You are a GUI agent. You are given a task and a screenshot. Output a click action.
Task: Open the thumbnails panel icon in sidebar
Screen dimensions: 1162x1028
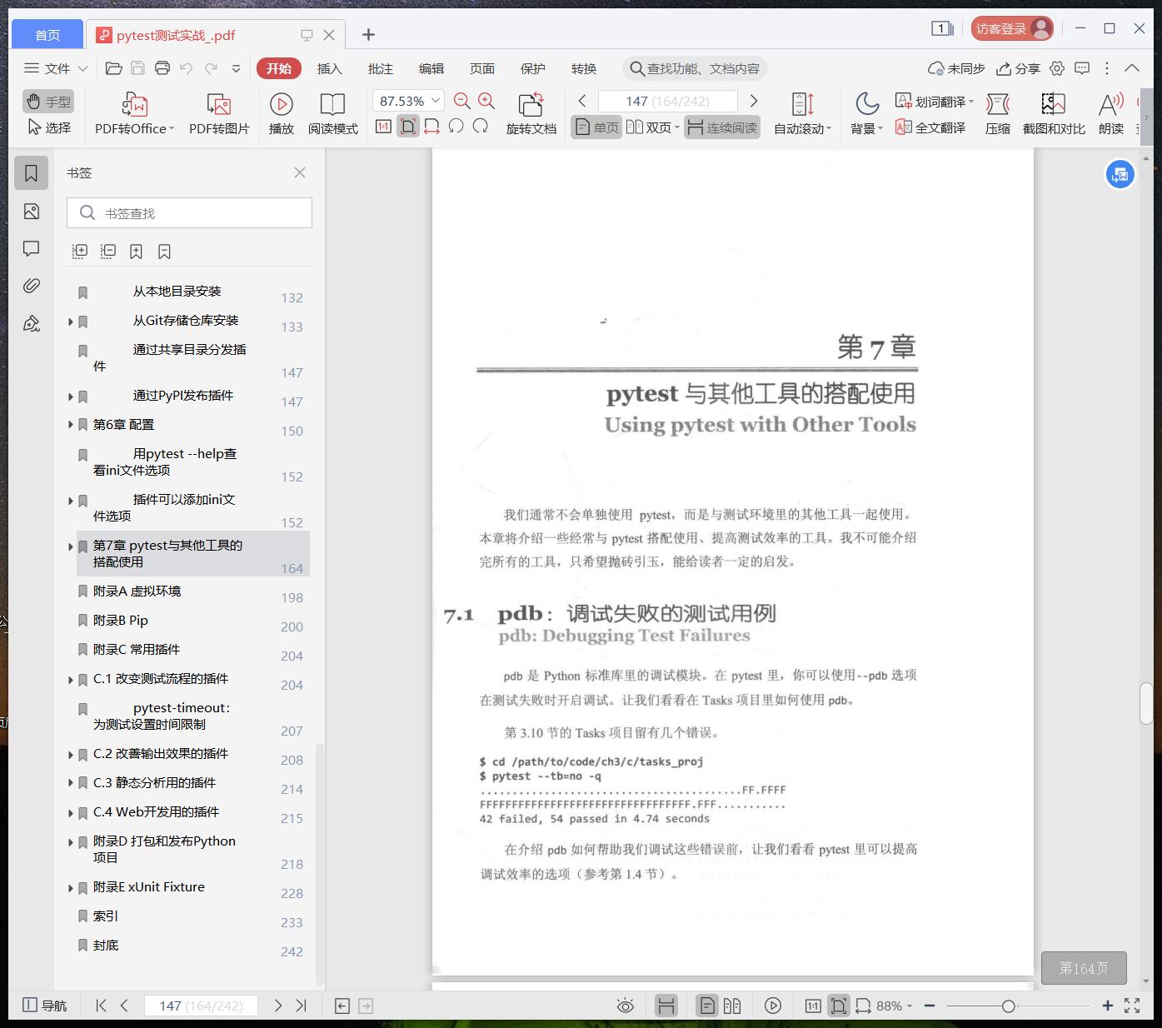tap(31, 212)
